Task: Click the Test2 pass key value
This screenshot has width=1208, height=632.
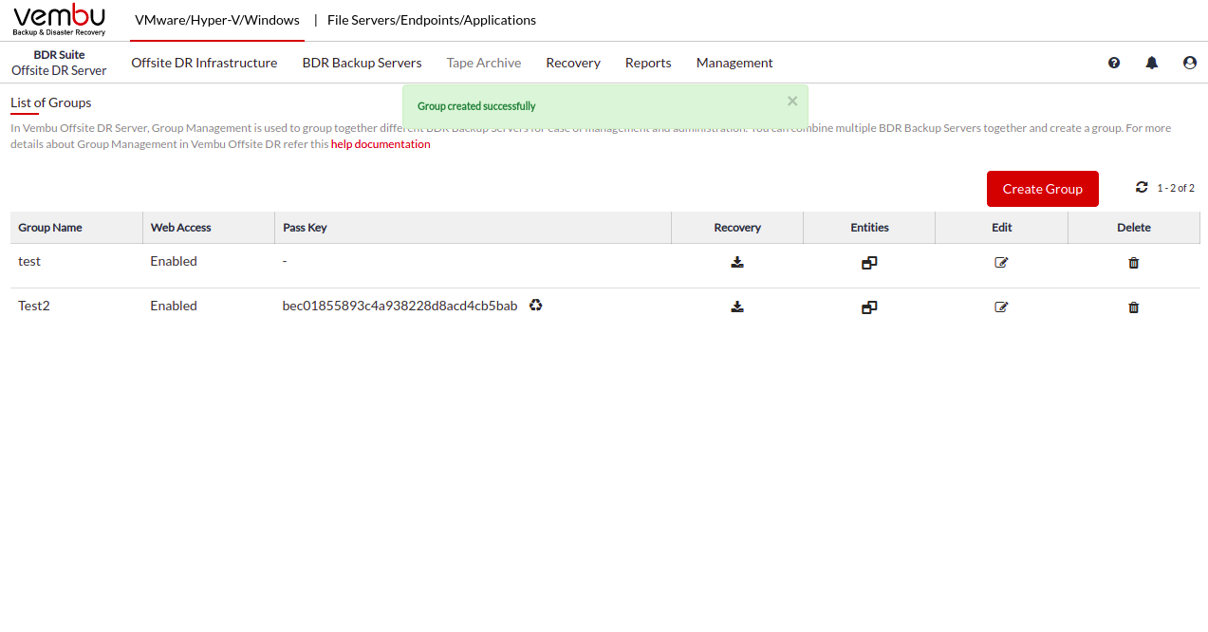Action: point(400,306)
